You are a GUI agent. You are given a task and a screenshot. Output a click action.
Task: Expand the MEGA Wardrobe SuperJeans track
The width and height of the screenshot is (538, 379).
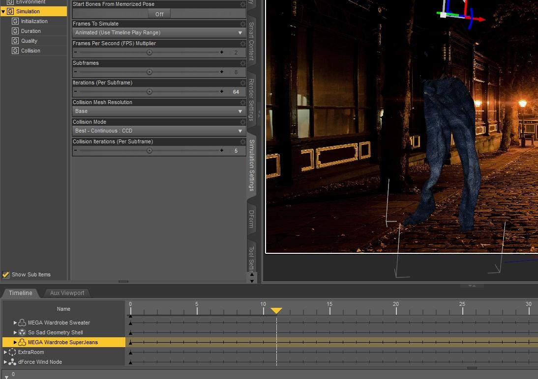click(x=15, y=342)
